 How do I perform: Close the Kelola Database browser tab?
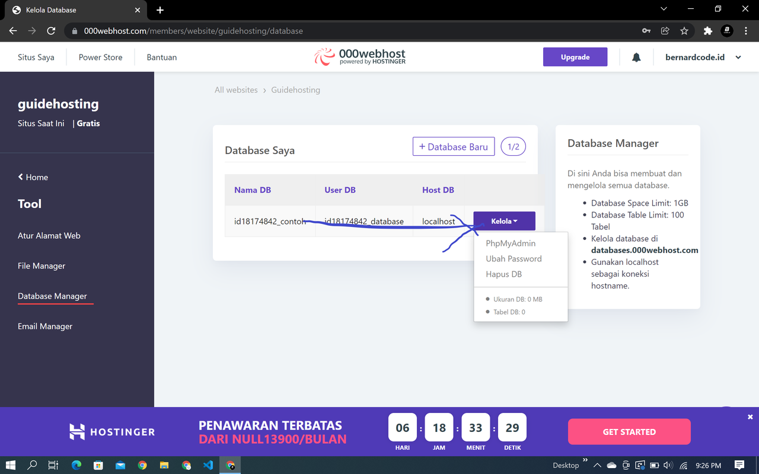(138, 10)
